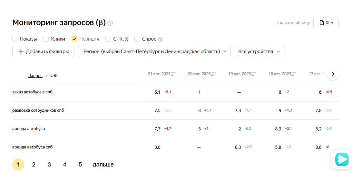This screenshot has width=352, height=171.
Task: Click the Добавить фильтры button
Action: pos(43,52)
